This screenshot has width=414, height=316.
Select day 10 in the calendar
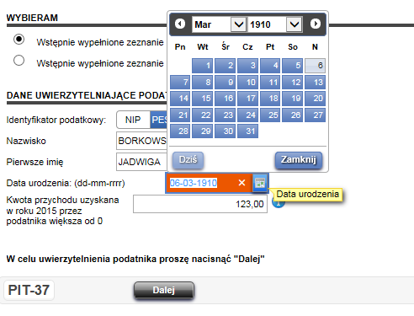point(247,83)
